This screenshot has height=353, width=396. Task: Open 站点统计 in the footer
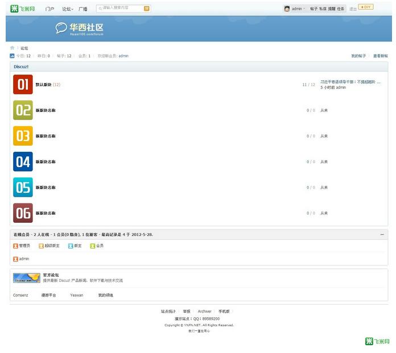[x=168, y=312]
